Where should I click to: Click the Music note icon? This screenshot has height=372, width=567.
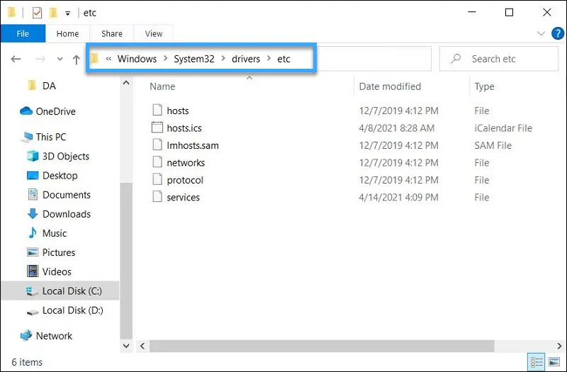point(33,233)
